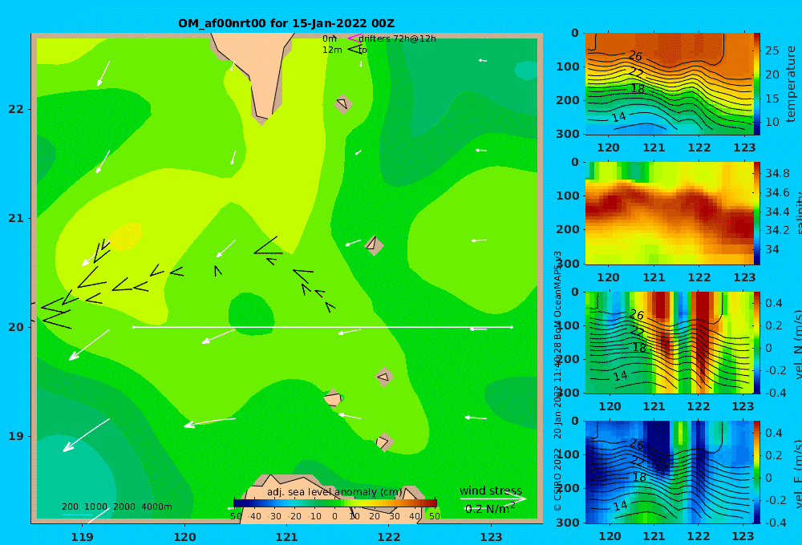Click the 'wind stress' label
802x545 pixels.
pyautogui.click(x=491, y=490)
